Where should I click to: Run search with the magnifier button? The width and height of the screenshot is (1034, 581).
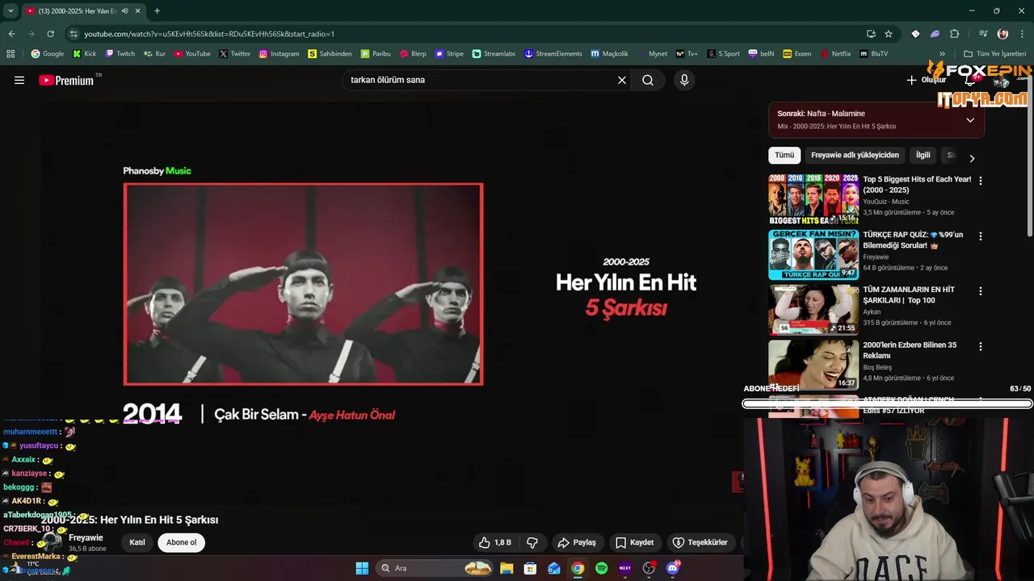point(648,80)
